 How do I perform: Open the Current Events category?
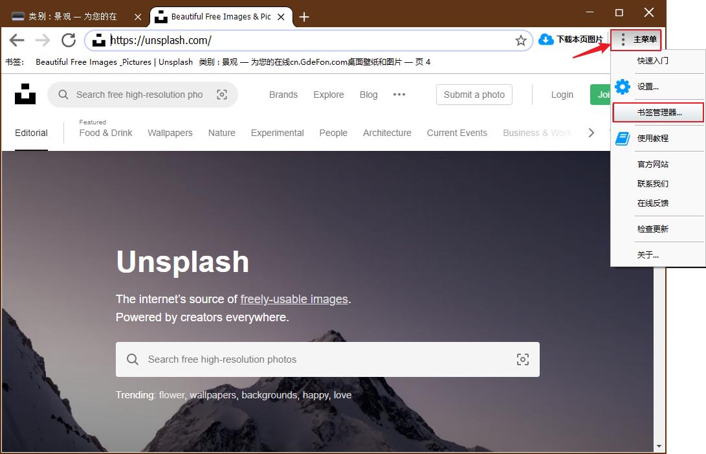(x=457, y=133)
